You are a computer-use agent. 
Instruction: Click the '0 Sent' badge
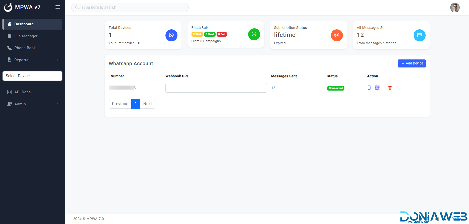pyautogui.click(x=210, y=34)
